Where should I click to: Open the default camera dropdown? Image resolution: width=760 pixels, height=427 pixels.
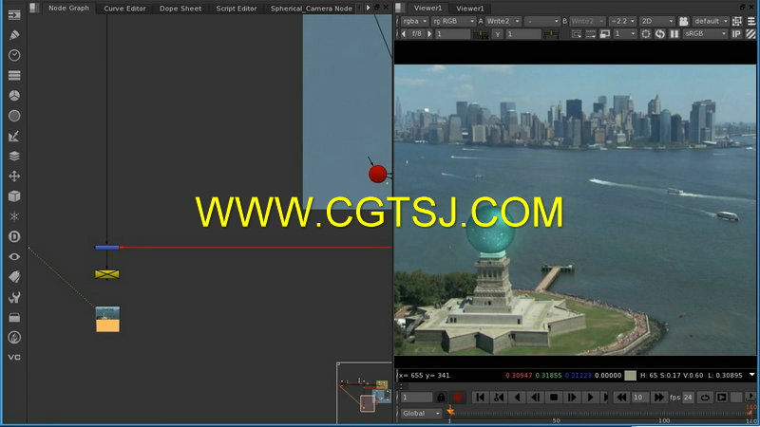[711, 21]
